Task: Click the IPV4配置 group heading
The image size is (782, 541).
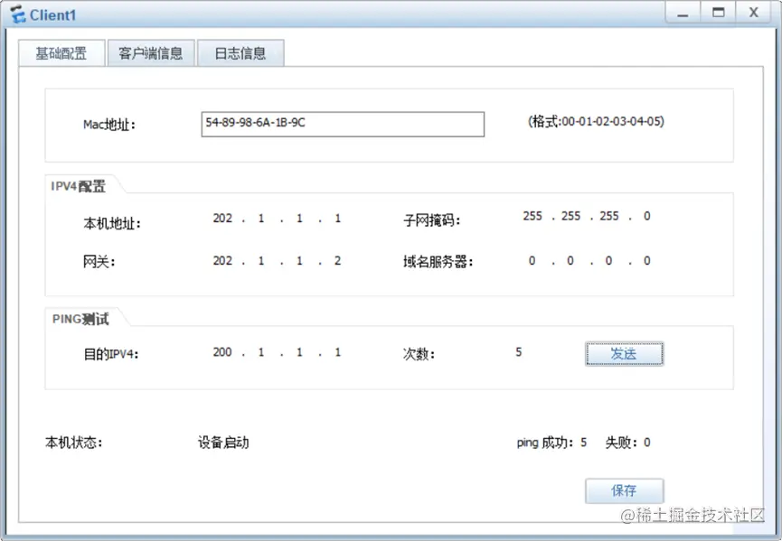Action: point(79,186)
